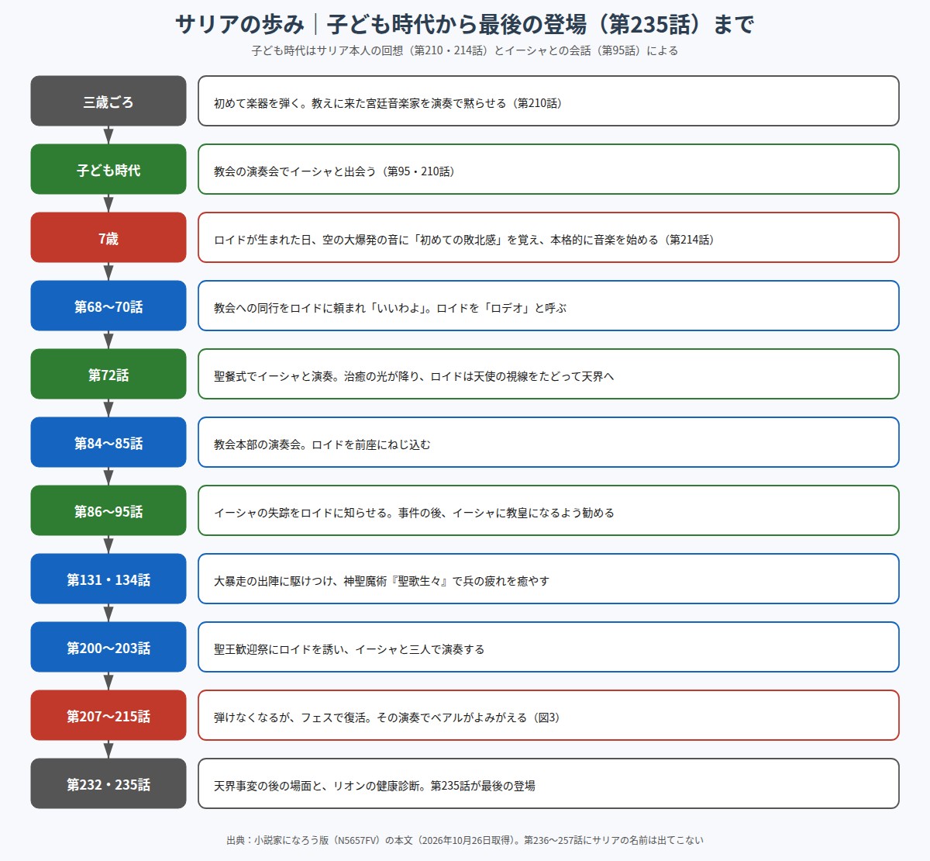Click the 第72話 label box
930x861 pixels.
pyautogui.click(x=108, y=374)
